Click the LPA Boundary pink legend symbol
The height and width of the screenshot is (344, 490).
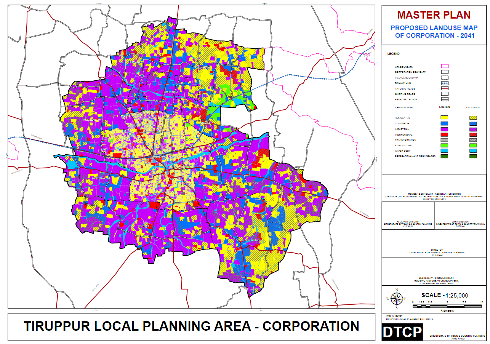tap(444, 66)
